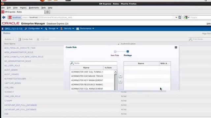Click the With A... column header
This screenshot has height=118, width=211.
pyautogui.click(x=165, y=63)
